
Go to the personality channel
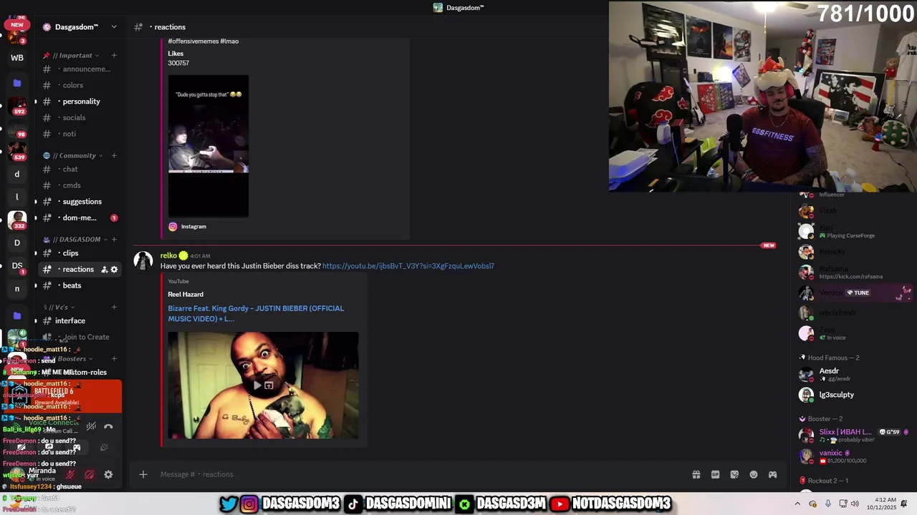pos(80,102)
